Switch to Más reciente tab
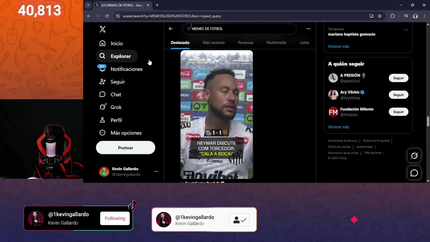 [x=214, y=43]
